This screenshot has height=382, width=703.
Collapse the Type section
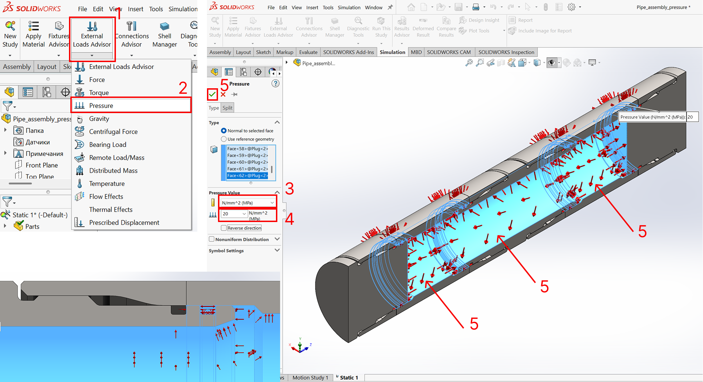click(277, 122)
